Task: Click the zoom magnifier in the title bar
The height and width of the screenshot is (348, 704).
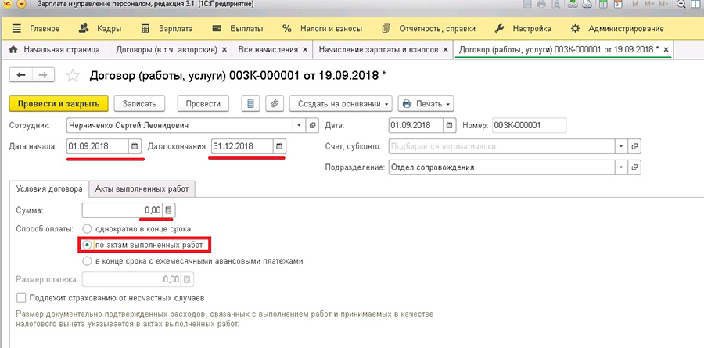Action: click(x=681, y=5)
